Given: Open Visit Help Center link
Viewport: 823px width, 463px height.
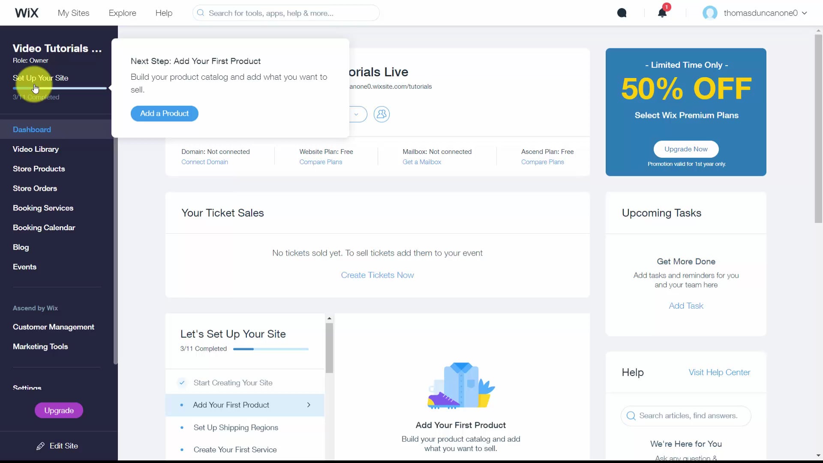Looking at the screenshot, I should coord(719,373).
